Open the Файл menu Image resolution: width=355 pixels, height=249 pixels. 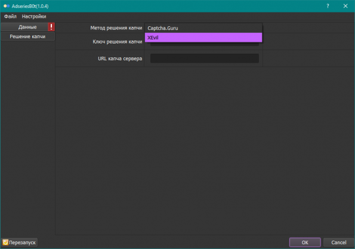tap(10, 16)
